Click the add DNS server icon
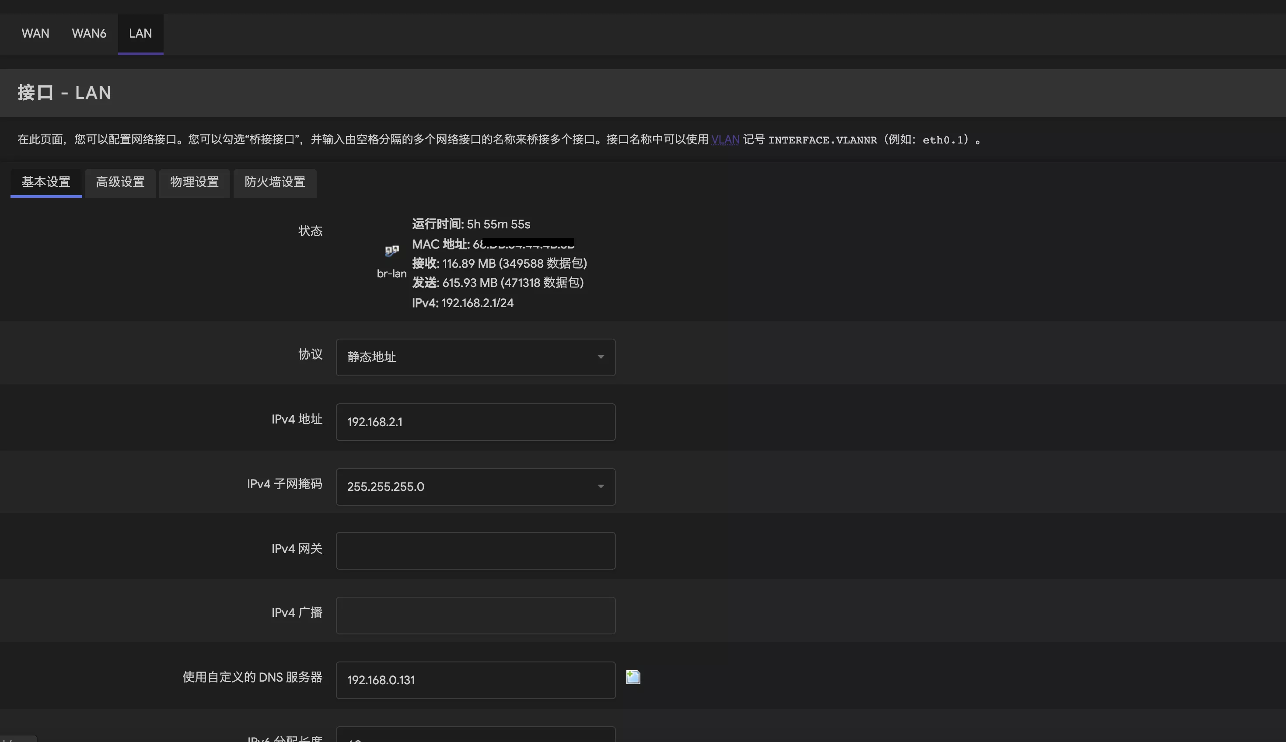The height and width of the screenshot is (742, 1286). (633, 677)
